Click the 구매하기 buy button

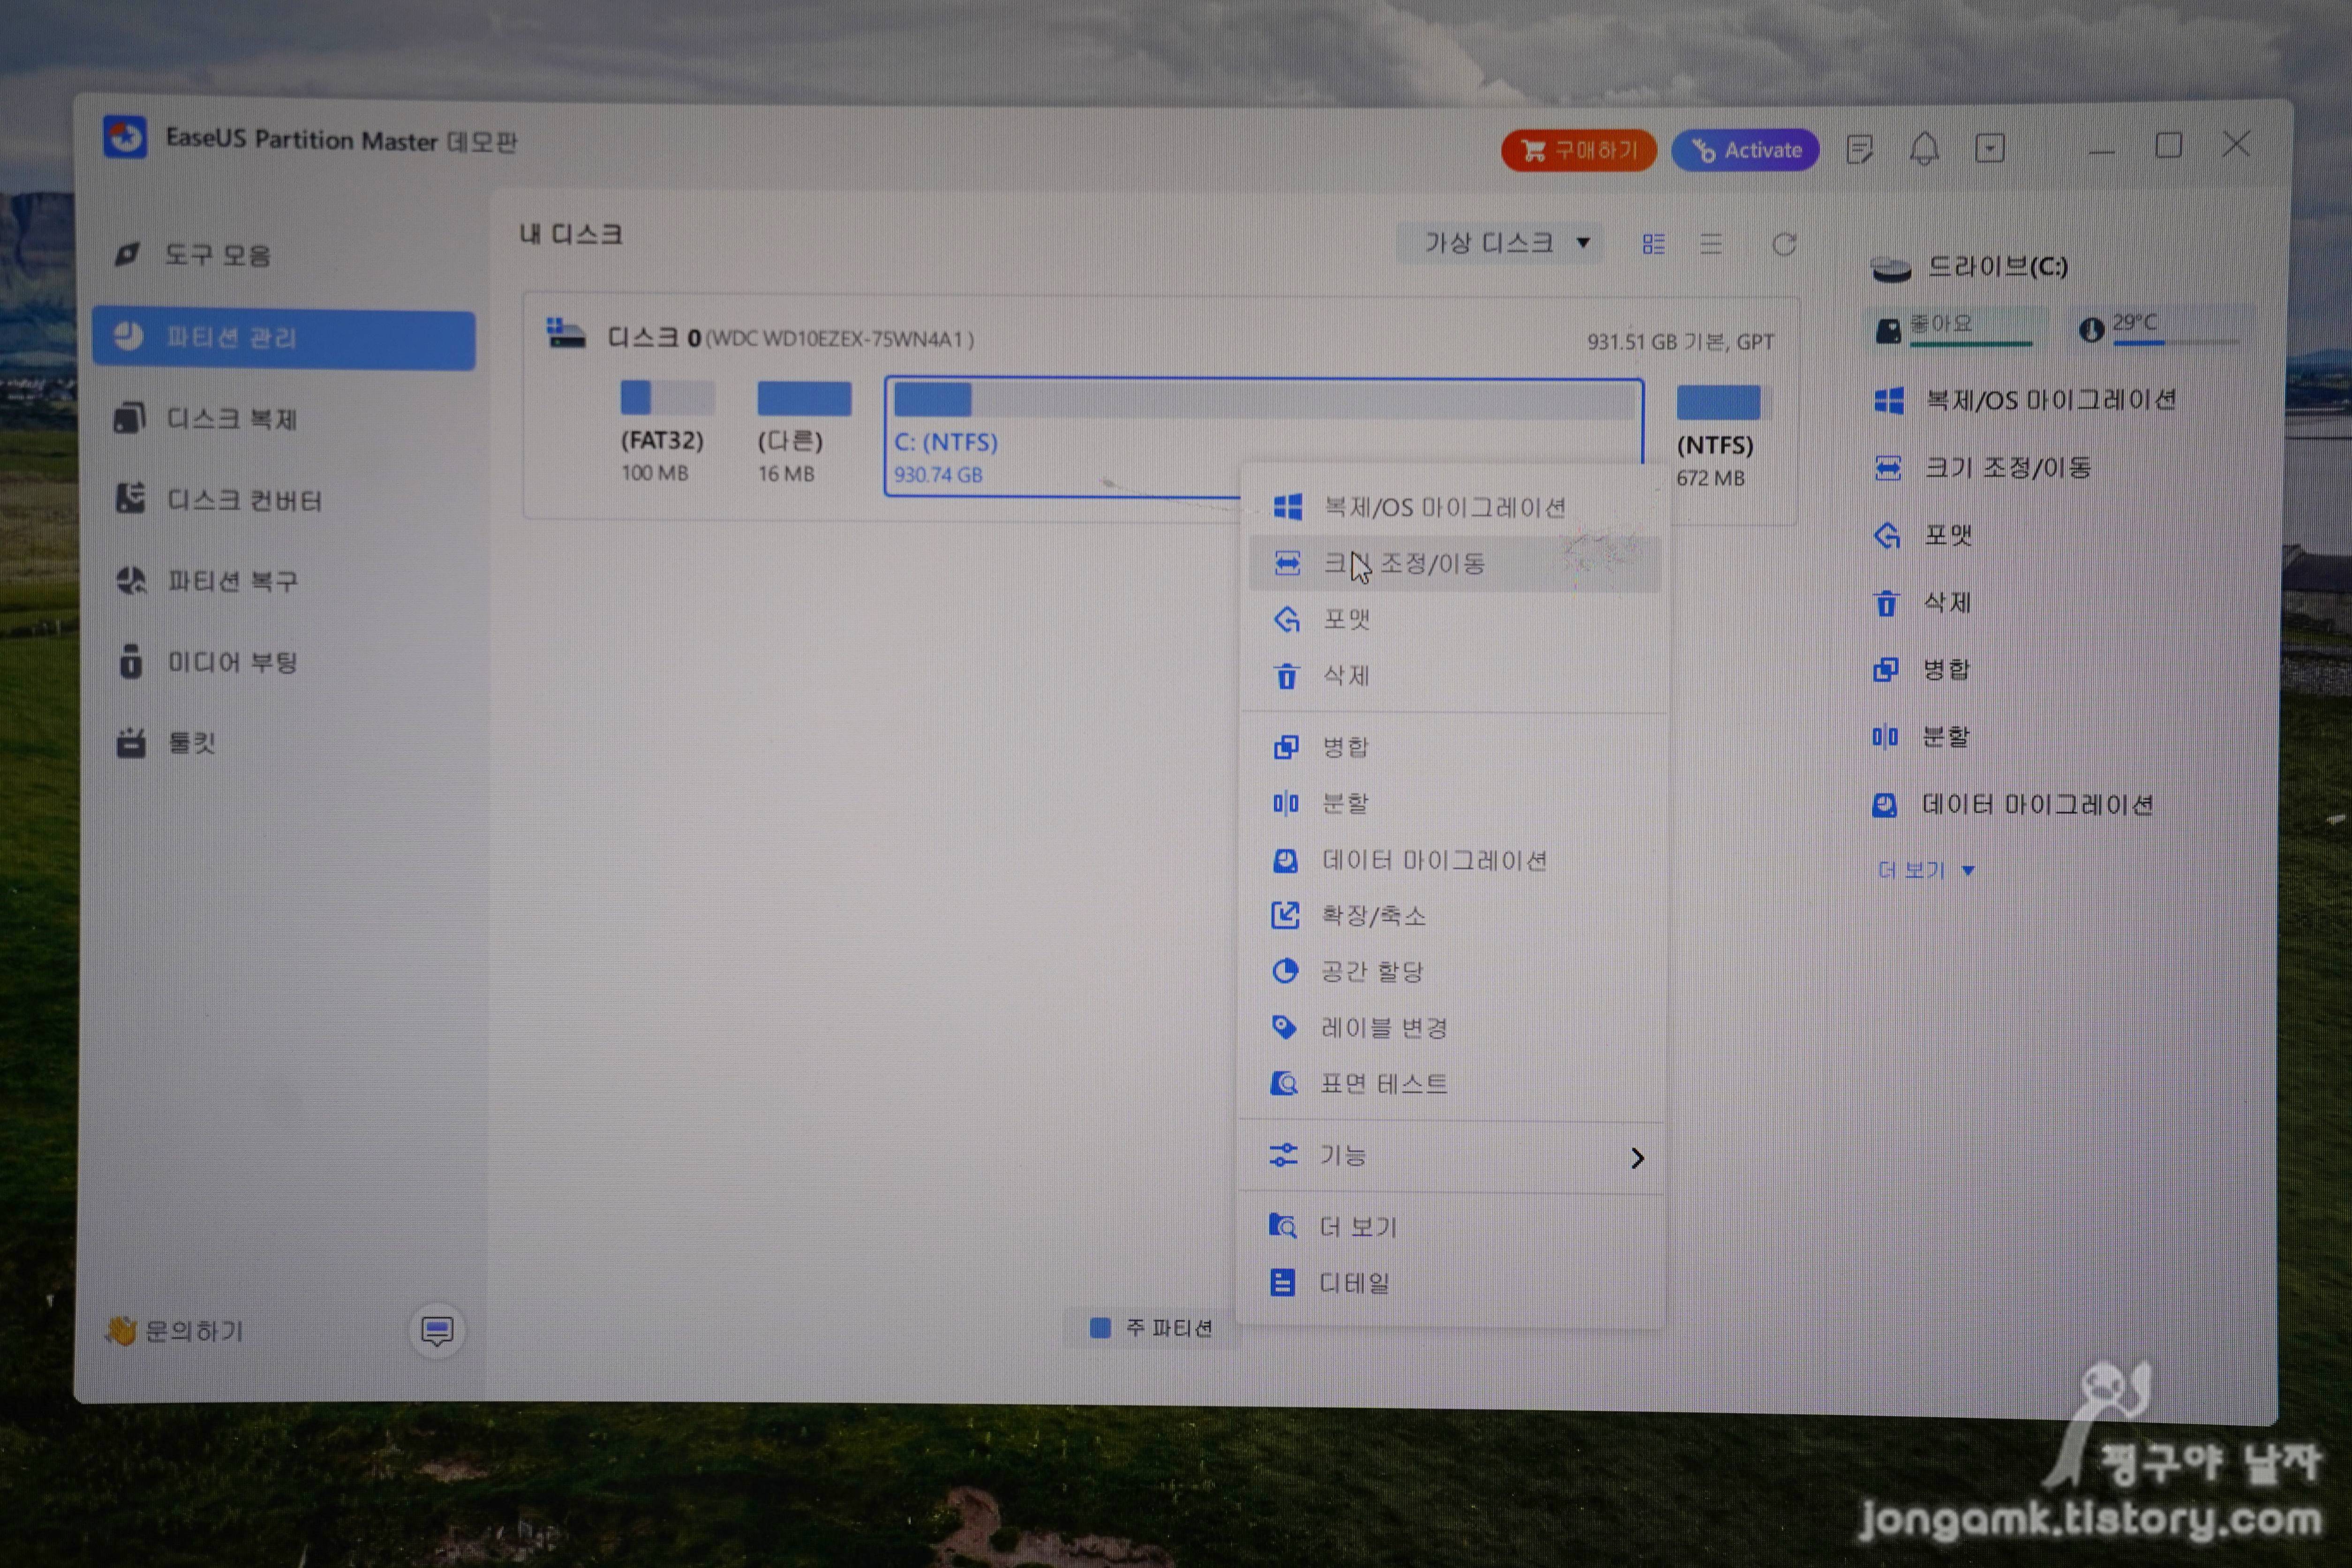(x=1578, y=150)
